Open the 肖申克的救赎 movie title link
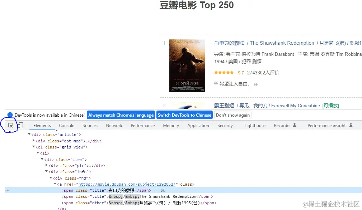Viewport: 362px width, 210px height. [229, 43]
